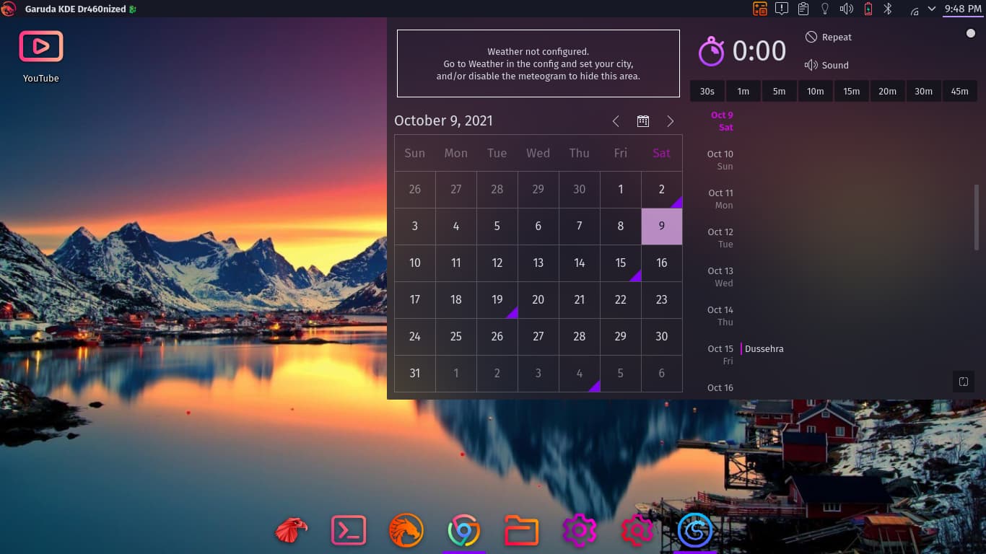
Task: Click the purple stopwatch timer icon
Action: coord(711,51)
